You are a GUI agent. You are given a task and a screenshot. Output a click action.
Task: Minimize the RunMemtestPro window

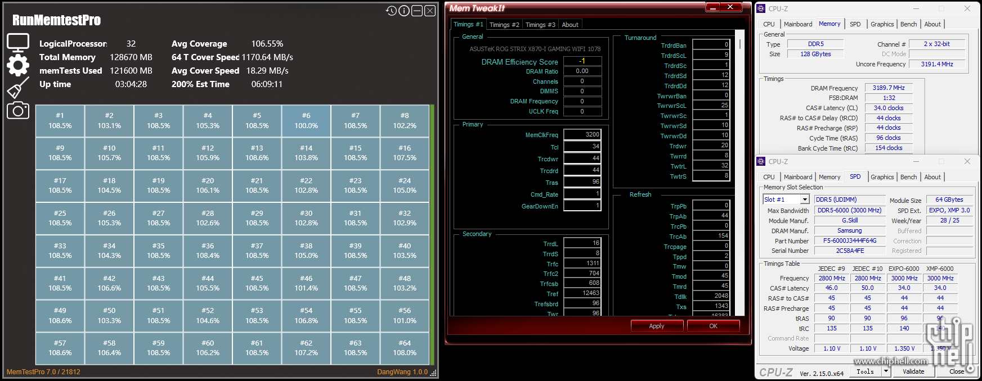(417, 11)
